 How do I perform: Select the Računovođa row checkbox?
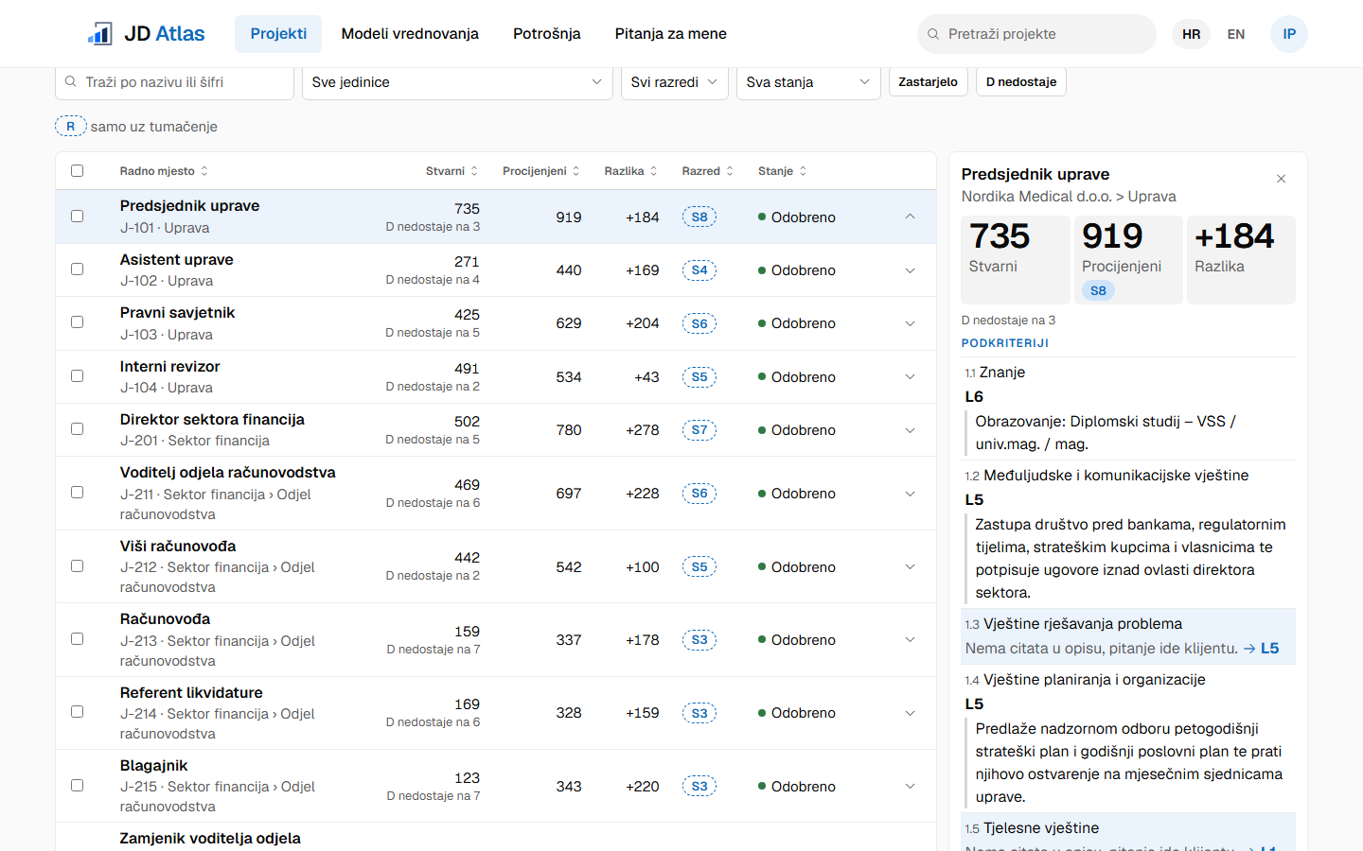pos(78,639)
